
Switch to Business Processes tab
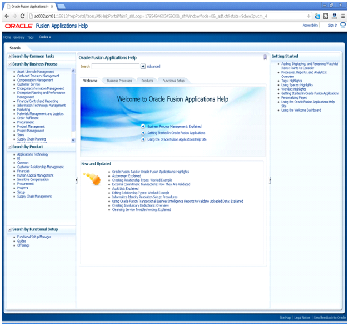click(x=119, y=81)
